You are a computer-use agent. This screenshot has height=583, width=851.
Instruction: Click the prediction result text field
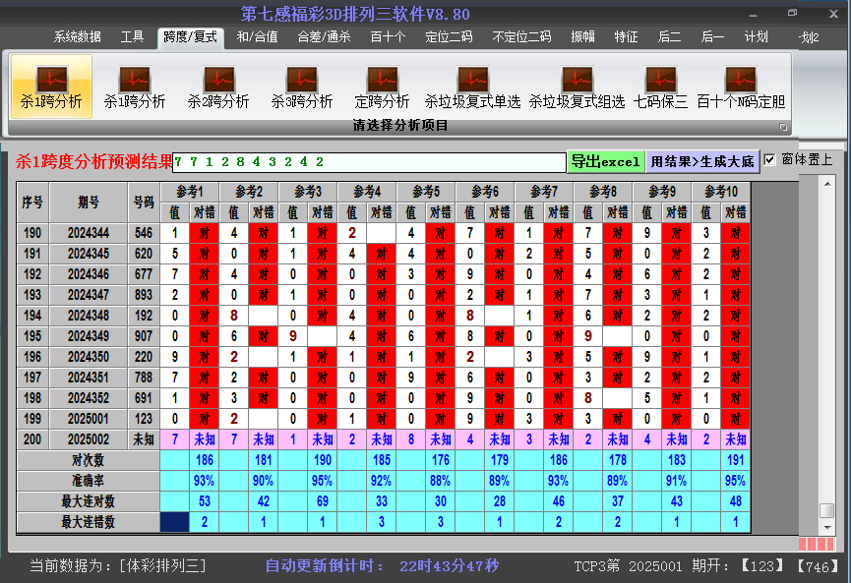coord(369,162)
